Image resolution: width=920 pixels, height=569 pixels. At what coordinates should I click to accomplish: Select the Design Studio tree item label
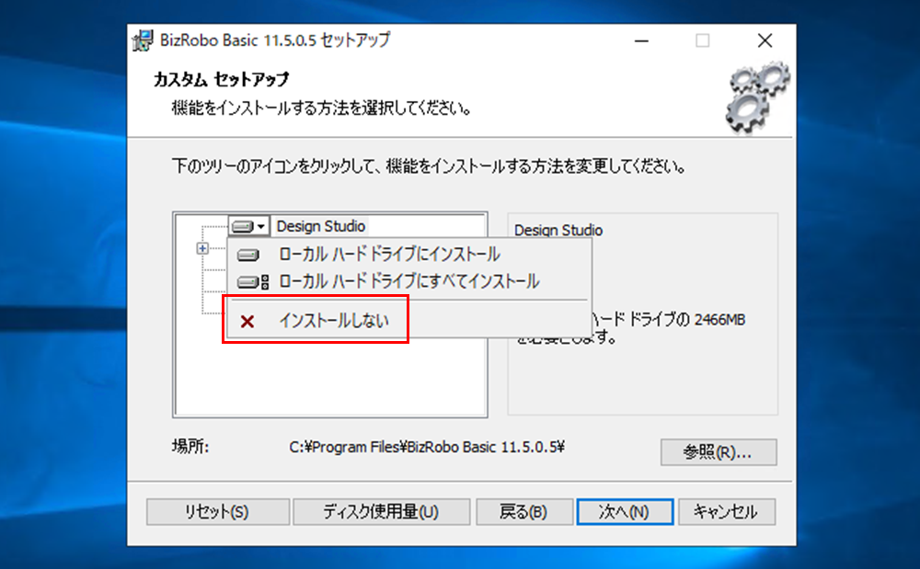pyautogui.click(x=321, y=226)
